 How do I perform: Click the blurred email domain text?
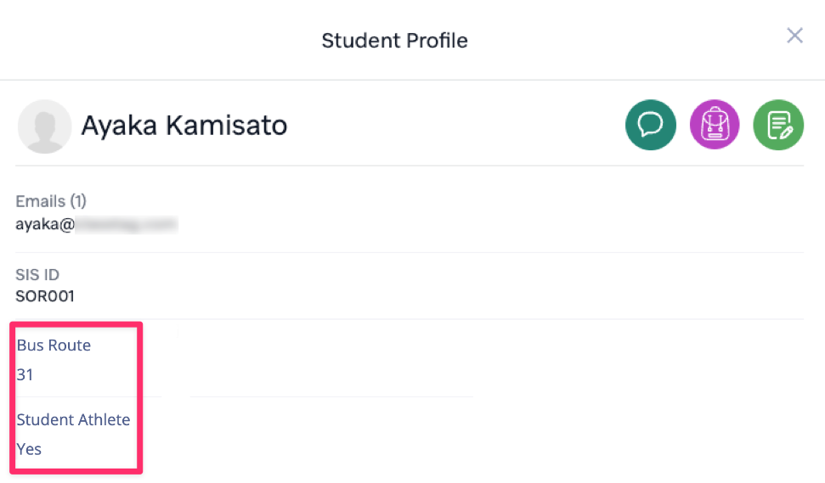127,224
